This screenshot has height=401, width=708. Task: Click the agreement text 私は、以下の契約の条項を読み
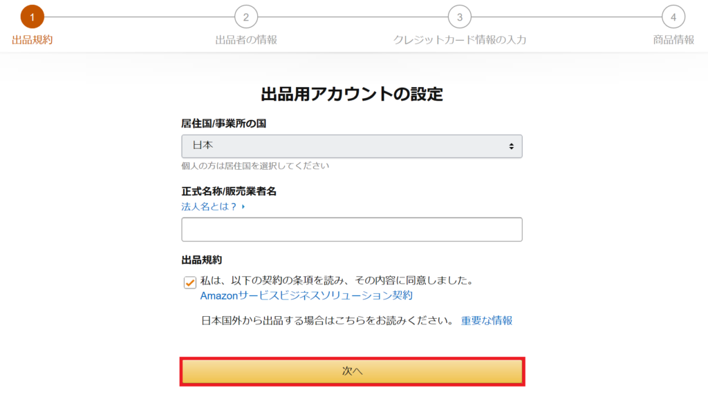tap(274, 280)
